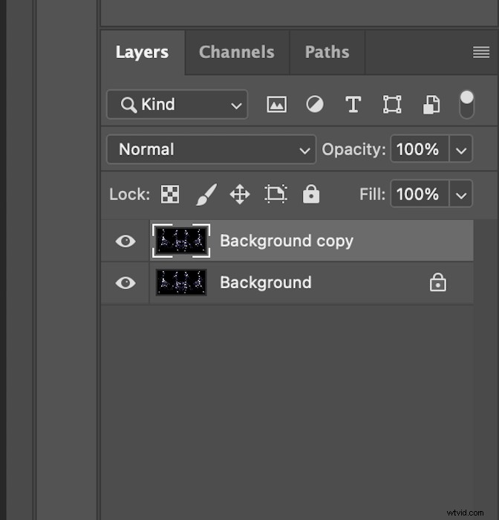Open the Layers panel menu icon
The image size is (499, 520).
tap(481, 52)
